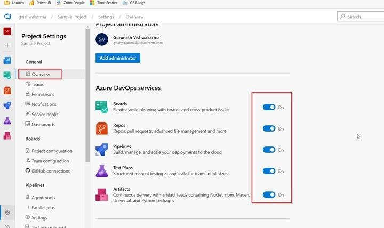The height and width of the screenshot is (228, 384).
Task: Turn off the Pipelines service toggle
Action: point(269,150)
